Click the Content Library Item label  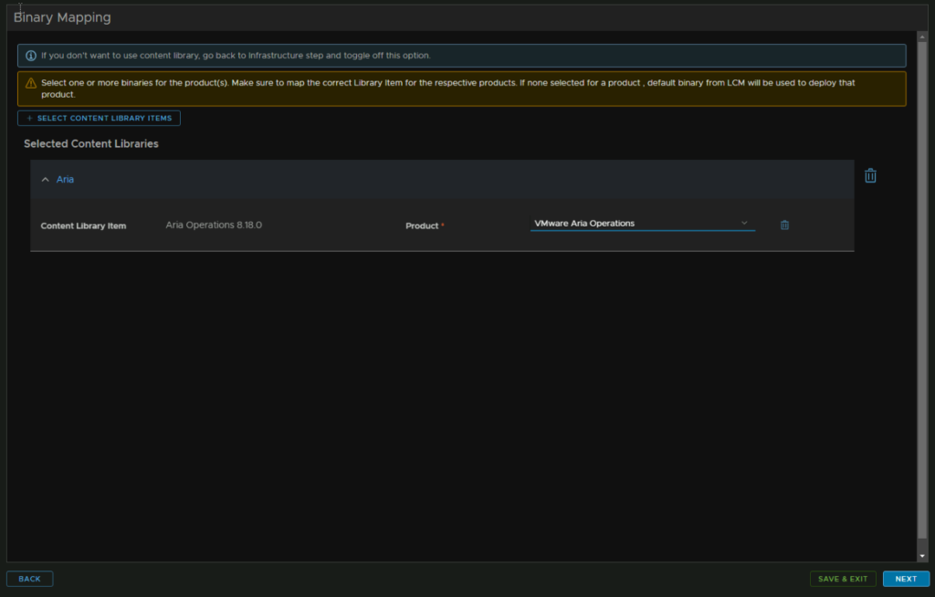(83, 226)
